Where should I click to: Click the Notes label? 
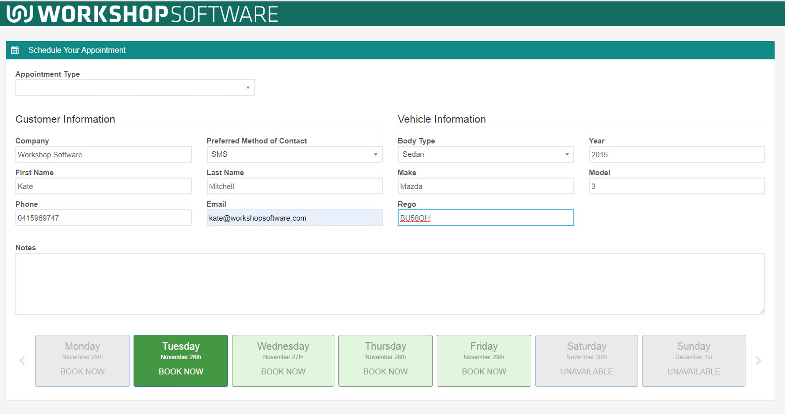[26, 248]
